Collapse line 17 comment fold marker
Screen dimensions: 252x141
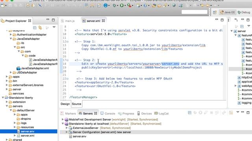(x=67, y=60)
